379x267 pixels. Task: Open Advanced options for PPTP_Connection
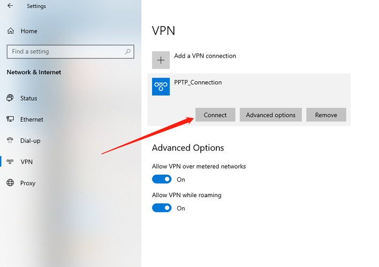(271, 115)
